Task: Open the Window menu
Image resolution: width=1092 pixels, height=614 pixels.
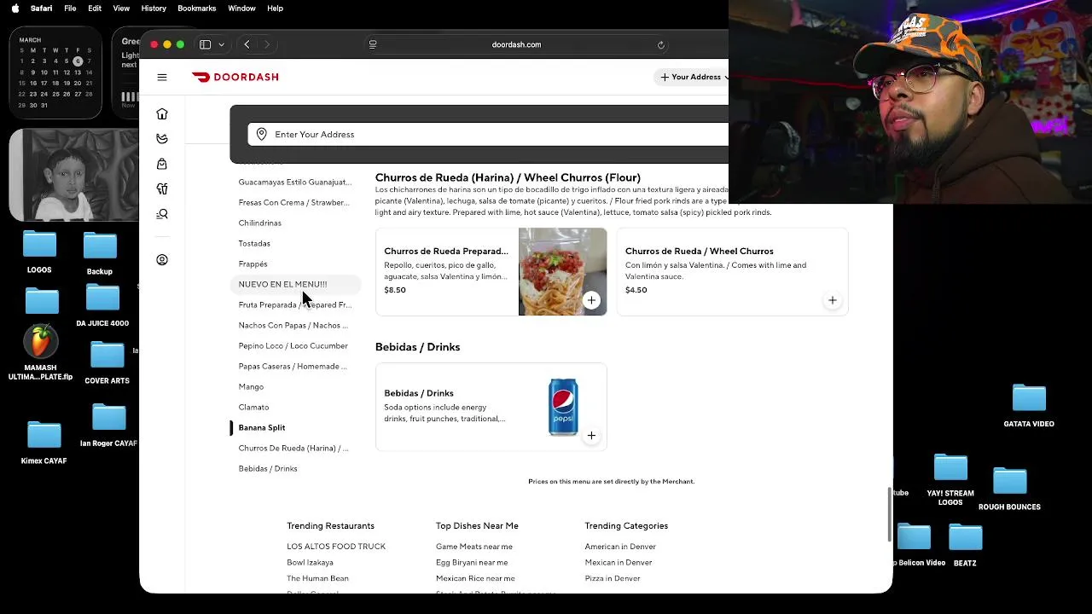Action: point(241,9)
